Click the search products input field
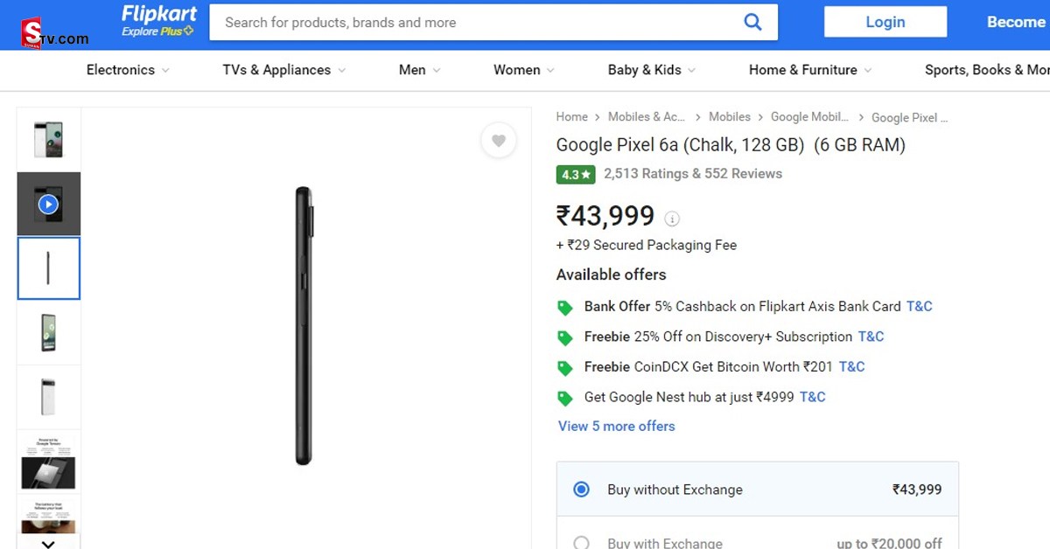Viewport: 1050px width, 549px height. pyautogui.click(x=472, y=23)
